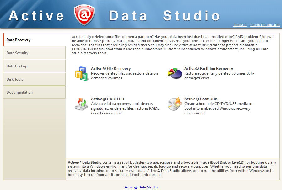
Task: Click 'Recover deleted files and restore data' description
Action: click(x=124, y=76)
